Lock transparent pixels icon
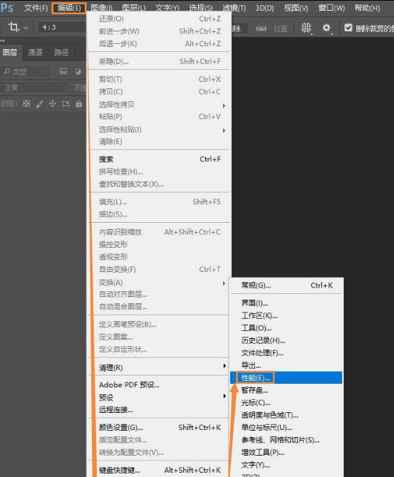 pyautogui.click(x=26, y=104)
